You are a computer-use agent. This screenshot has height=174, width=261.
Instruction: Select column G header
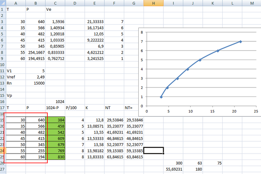[133, 3]
